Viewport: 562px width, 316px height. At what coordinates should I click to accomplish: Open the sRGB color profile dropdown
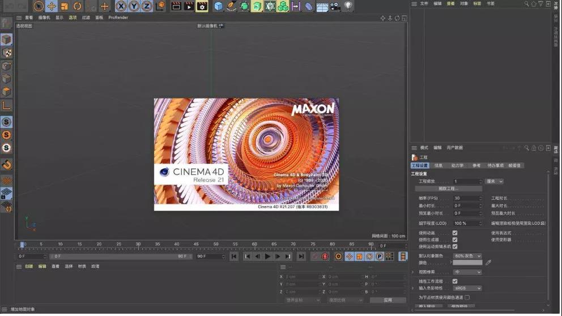[467, 288]
